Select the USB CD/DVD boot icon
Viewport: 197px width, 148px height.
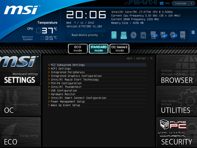(173, 35)
